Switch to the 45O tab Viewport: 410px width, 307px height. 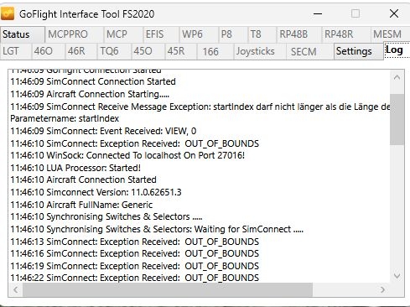click(148, 51)
